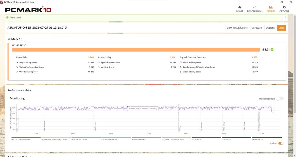
Task: Click the Productivity score 9 436
Action: point(173,57)
